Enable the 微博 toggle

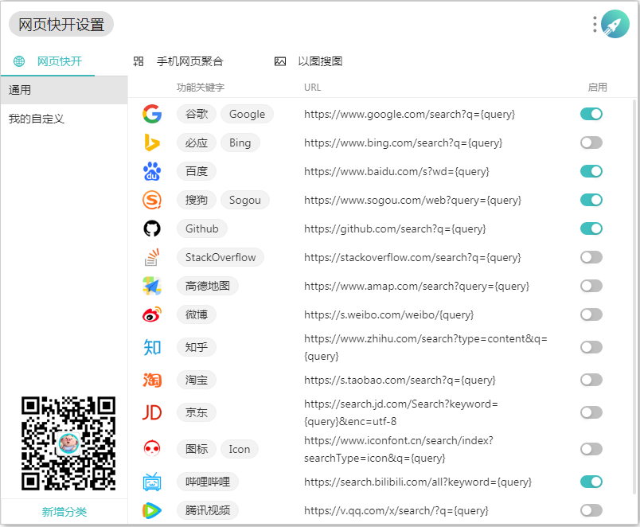click(591, 314)
